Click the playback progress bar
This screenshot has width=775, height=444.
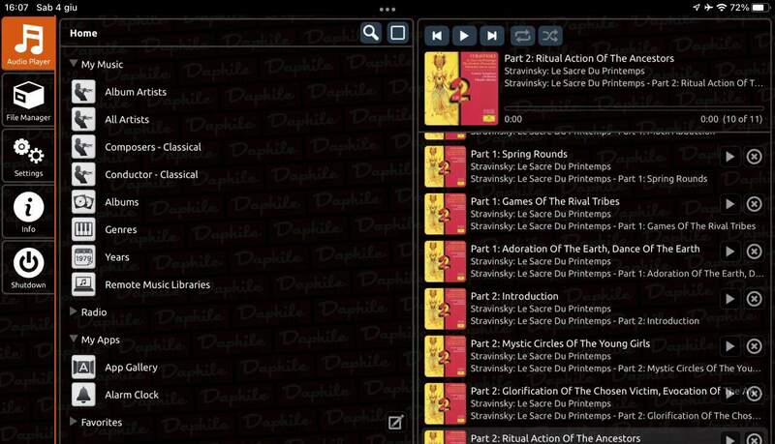click(630, 107)
